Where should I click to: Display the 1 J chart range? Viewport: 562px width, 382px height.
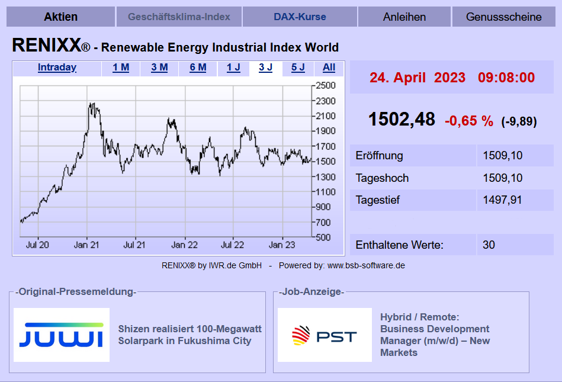point(233,68)
